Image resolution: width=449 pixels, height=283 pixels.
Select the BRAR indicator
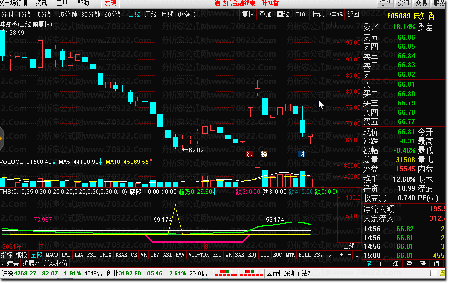[x=121, y=255]
